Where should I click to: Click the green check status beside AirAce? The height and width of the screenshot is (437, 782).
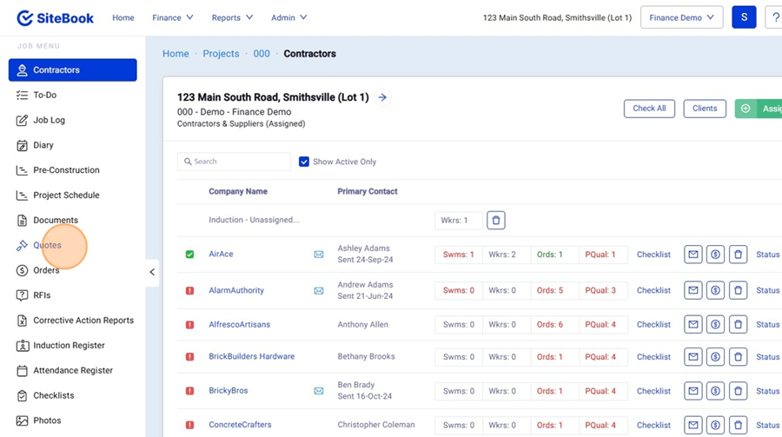(x=190, y=255)
